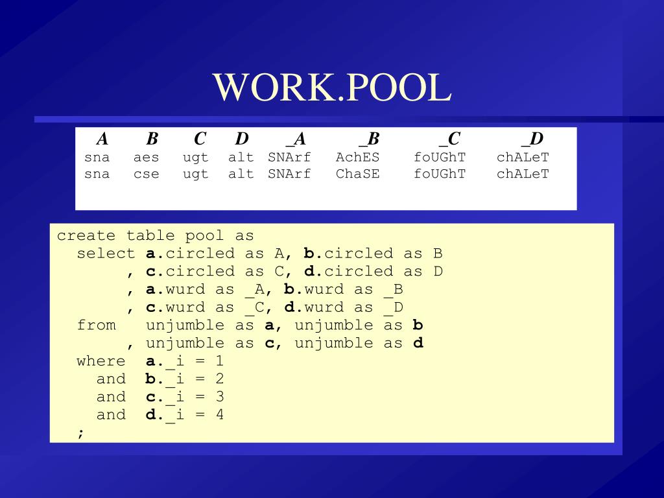The image size is (664, 498).
Task: Click column header _B in the table
Action: 369,139
